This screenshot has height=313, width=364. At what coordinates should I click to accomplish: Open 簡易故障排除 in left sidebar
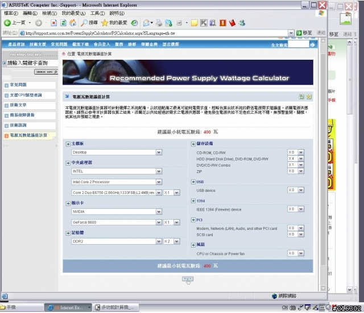[x=22, y=115]
